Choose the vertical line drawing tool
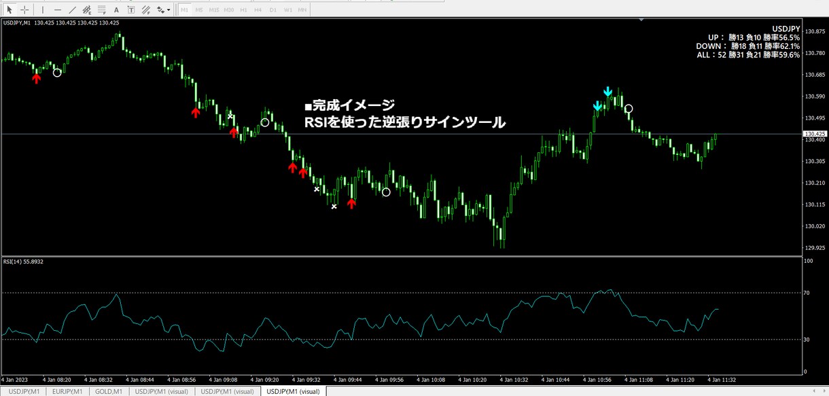Viewport: 829px width, 396px height. 43,10
